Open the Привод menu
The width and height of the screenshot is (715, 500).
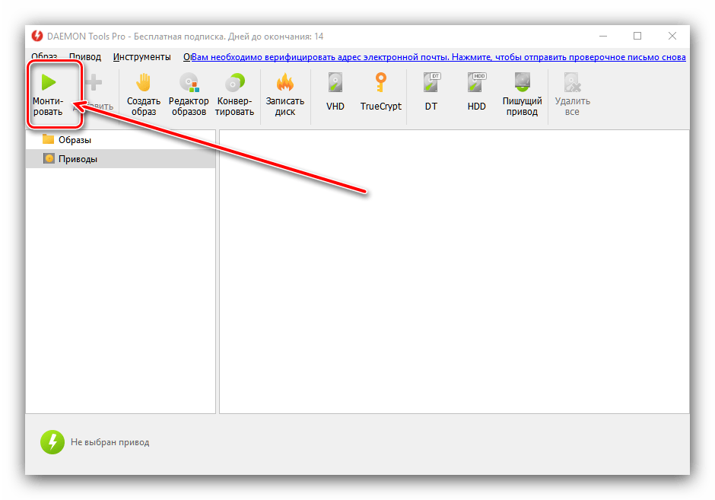[x=85, y=57]
